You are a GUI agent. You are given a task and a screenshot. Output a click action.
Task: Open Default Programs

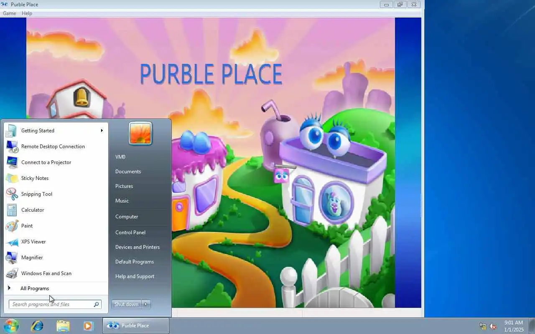coord(135,262)
